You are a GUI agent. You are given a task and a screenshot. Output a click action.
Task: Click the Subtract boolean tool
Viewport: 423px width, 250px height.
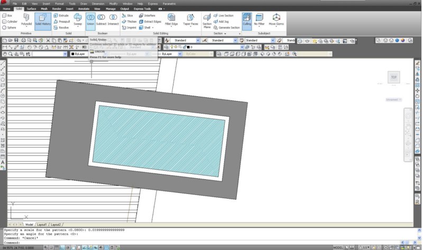click(101, 20)
